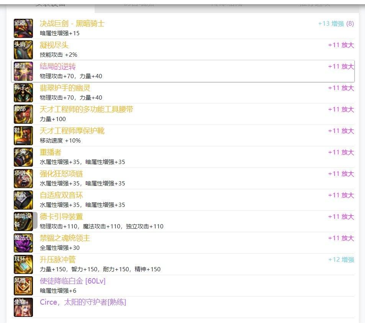Select the pants (裤子) slot icon
The width and height of the screenshot is (365, 323).
(23, 92)
